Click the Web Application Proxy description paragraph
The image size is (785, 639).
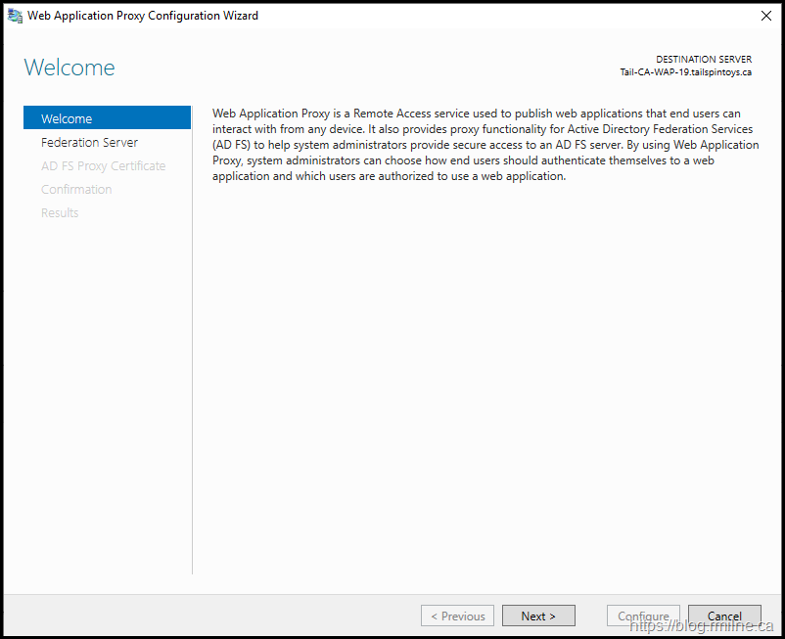485,145
